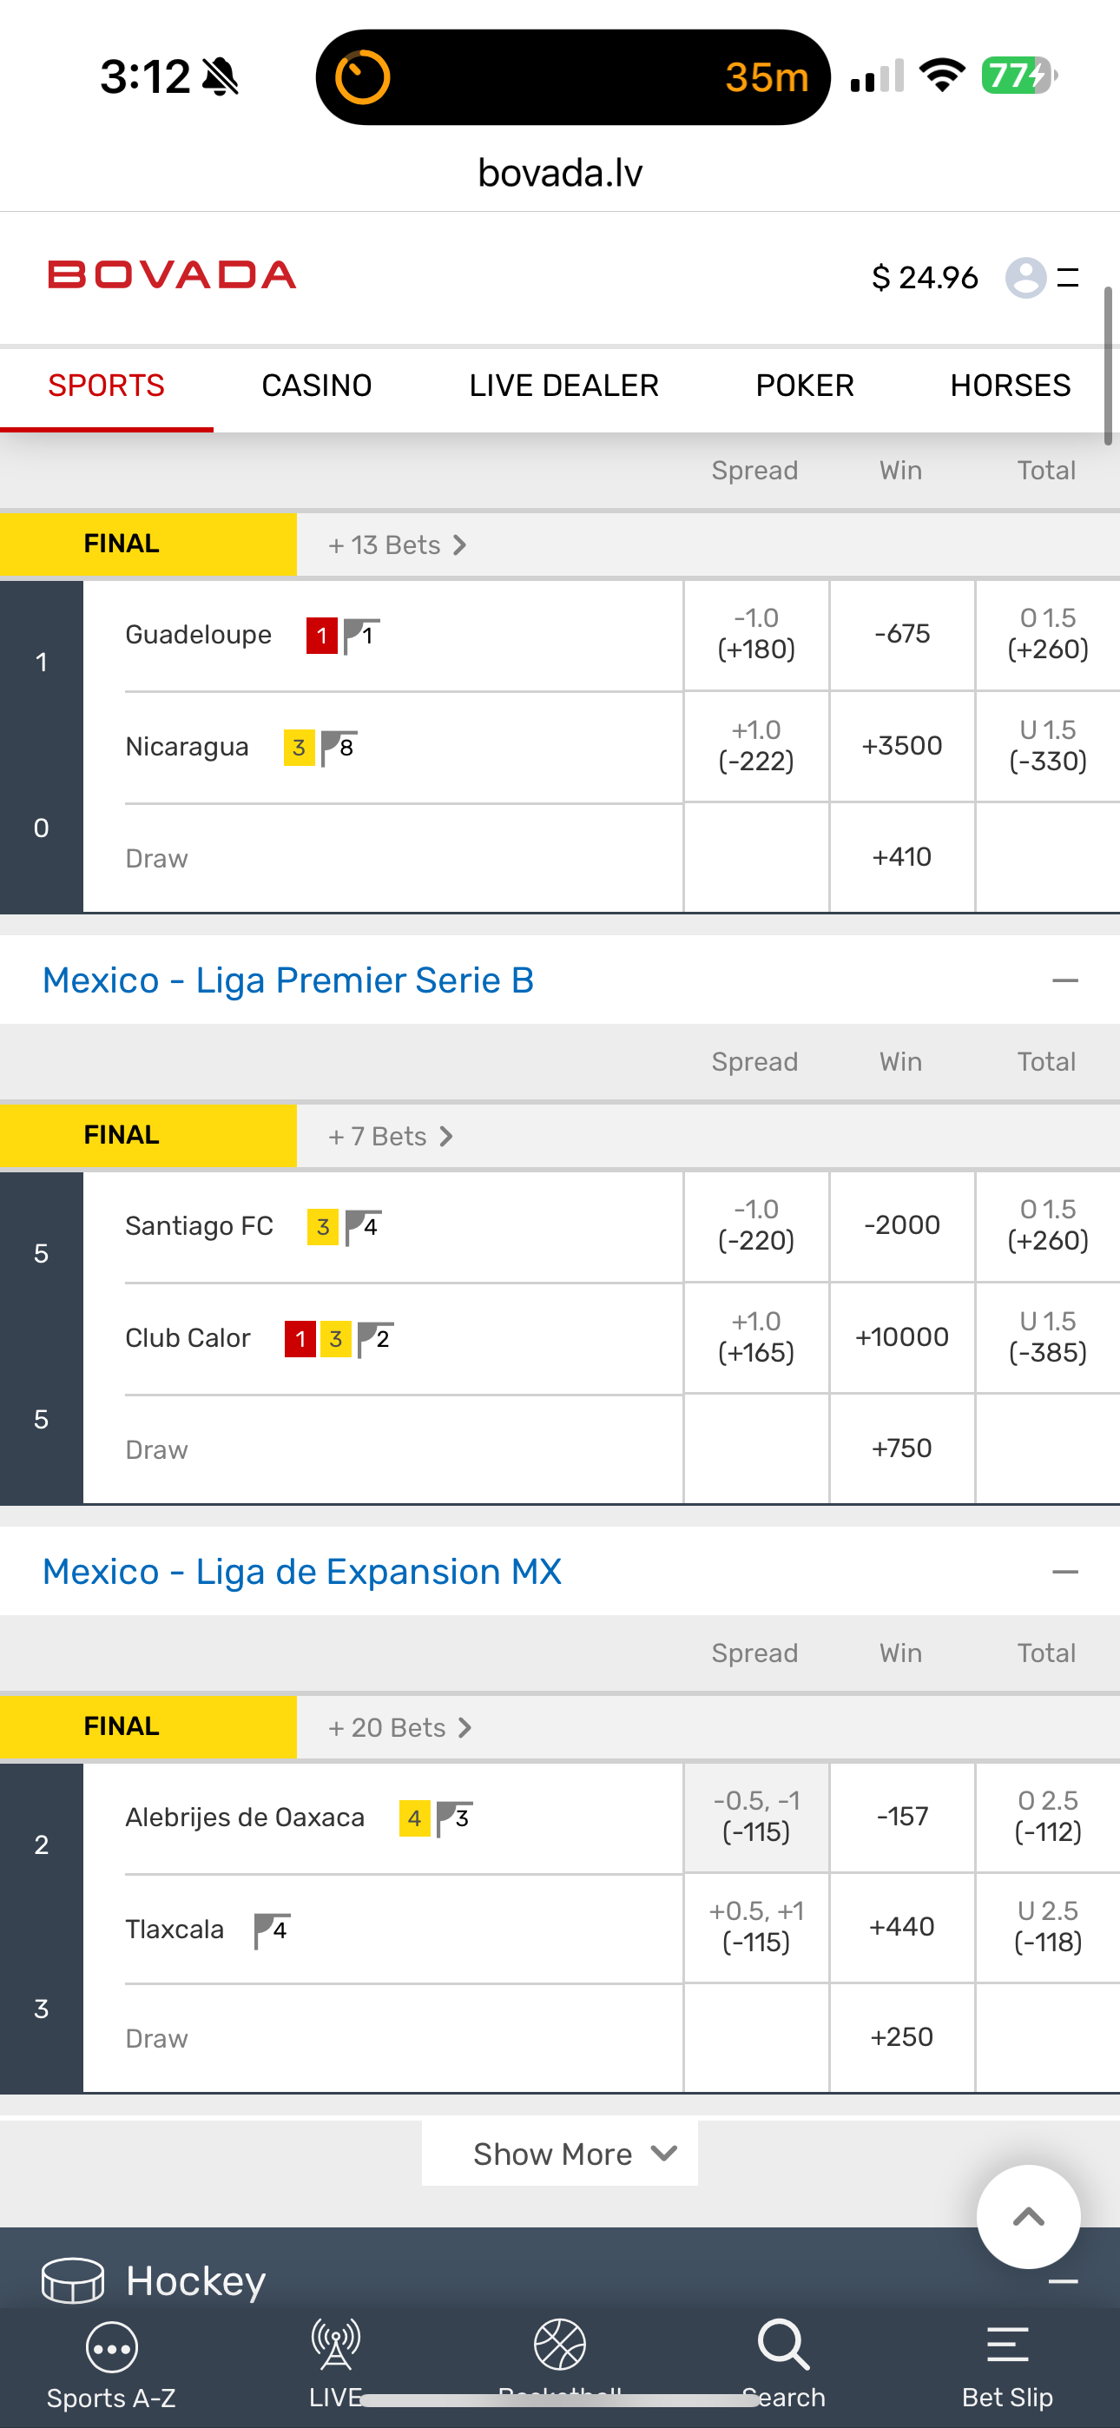Expand the Show More dropdown
Screen dimensions: 1120x2428
pos(560,2154)
